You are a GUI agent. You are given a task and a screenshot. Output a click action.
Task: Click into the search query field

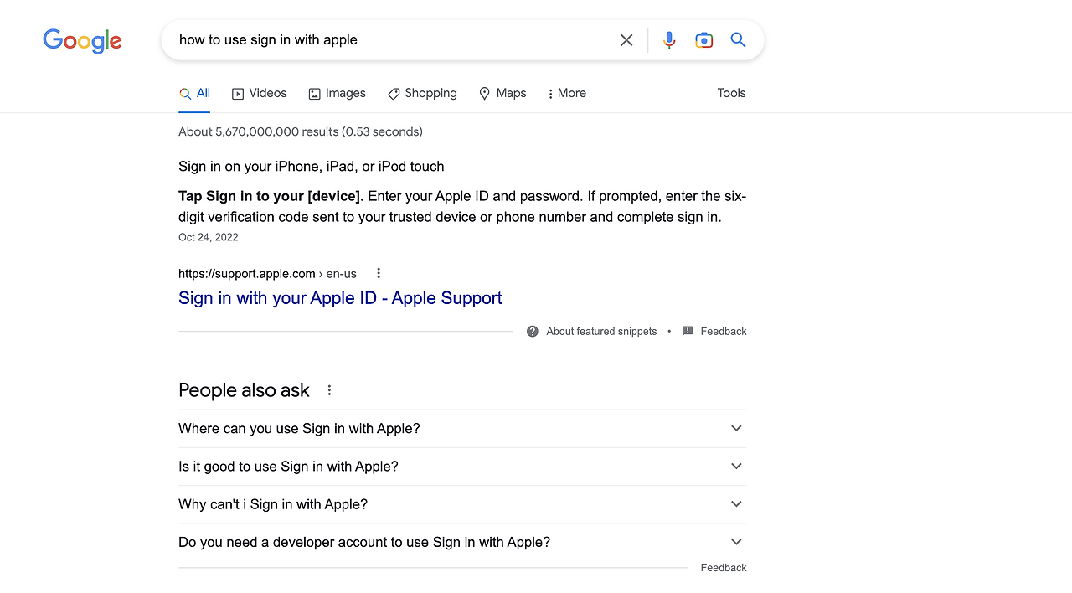tap(394, 40)
